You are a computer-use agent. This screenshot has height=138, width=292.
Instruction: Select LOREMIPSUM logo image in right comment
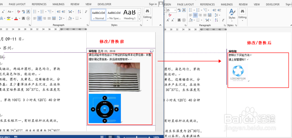tap(238, 73)
